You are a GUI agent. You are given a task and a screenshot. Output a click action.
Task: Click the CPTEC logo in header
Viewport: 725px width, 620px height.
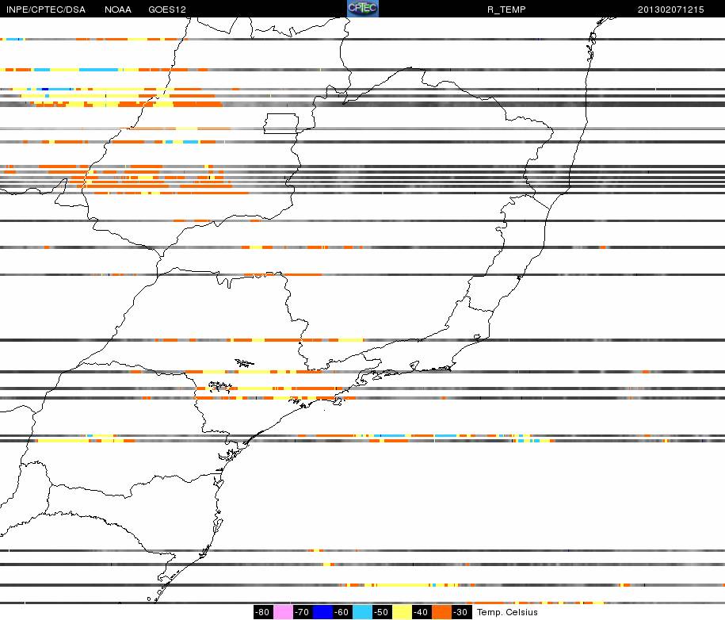tap(363, 9)
